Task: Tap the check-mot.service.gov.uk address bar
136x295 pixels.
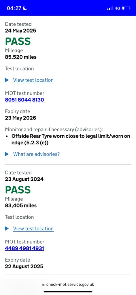Action: 68,284
